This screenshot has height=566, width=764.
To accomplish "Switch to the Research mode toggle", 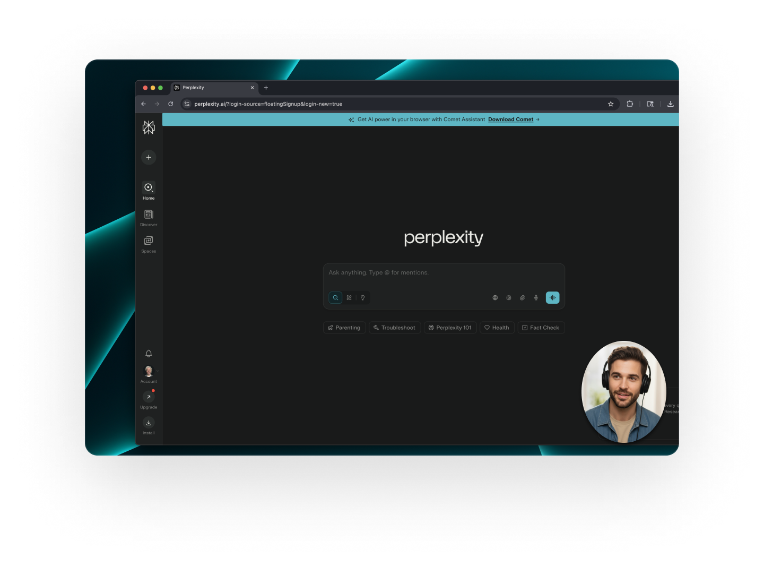I will (349, 298).
